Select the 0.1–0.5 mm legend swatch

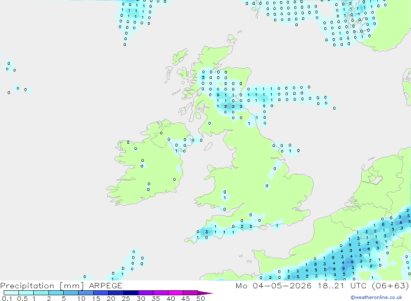[x=11, y=293]
